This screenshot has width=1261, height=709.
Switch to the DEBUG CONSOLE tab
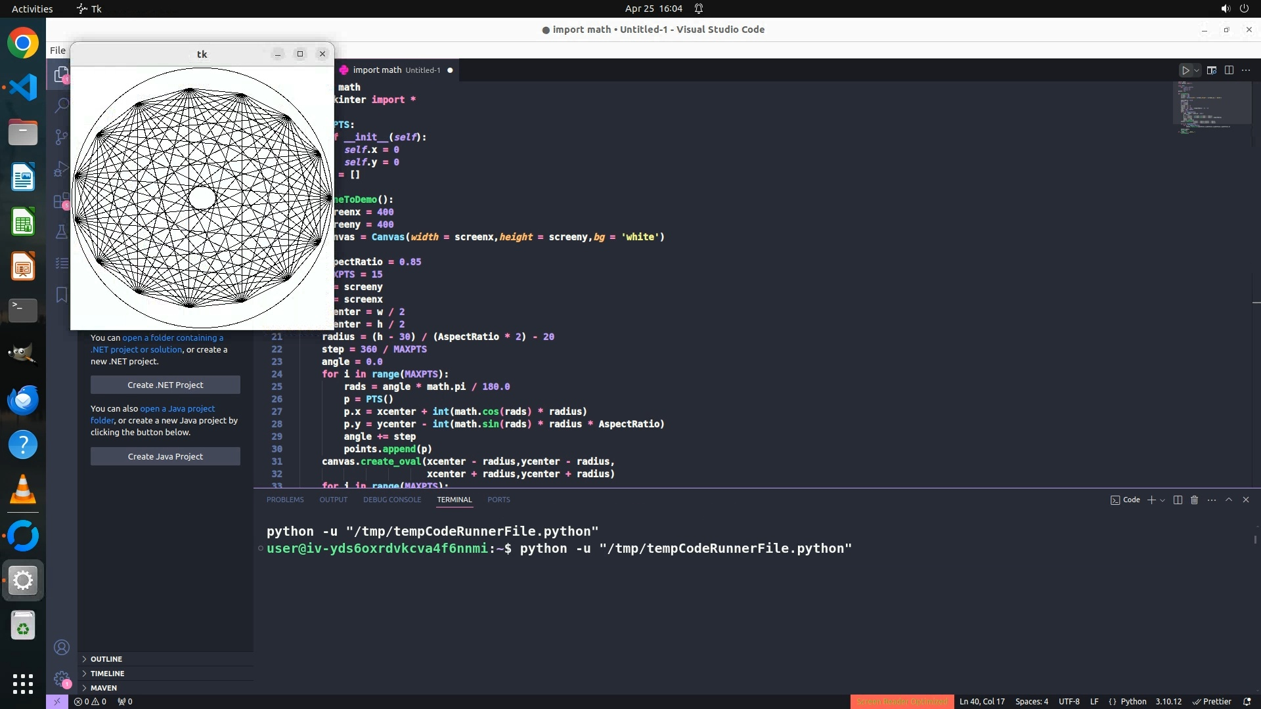(392, 500)
